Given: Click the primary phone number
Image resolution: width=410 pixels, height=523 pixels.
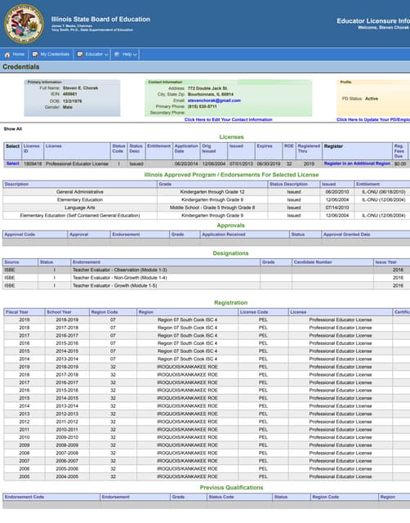Looking at the screenshot, I should click(x=202, y=106).
